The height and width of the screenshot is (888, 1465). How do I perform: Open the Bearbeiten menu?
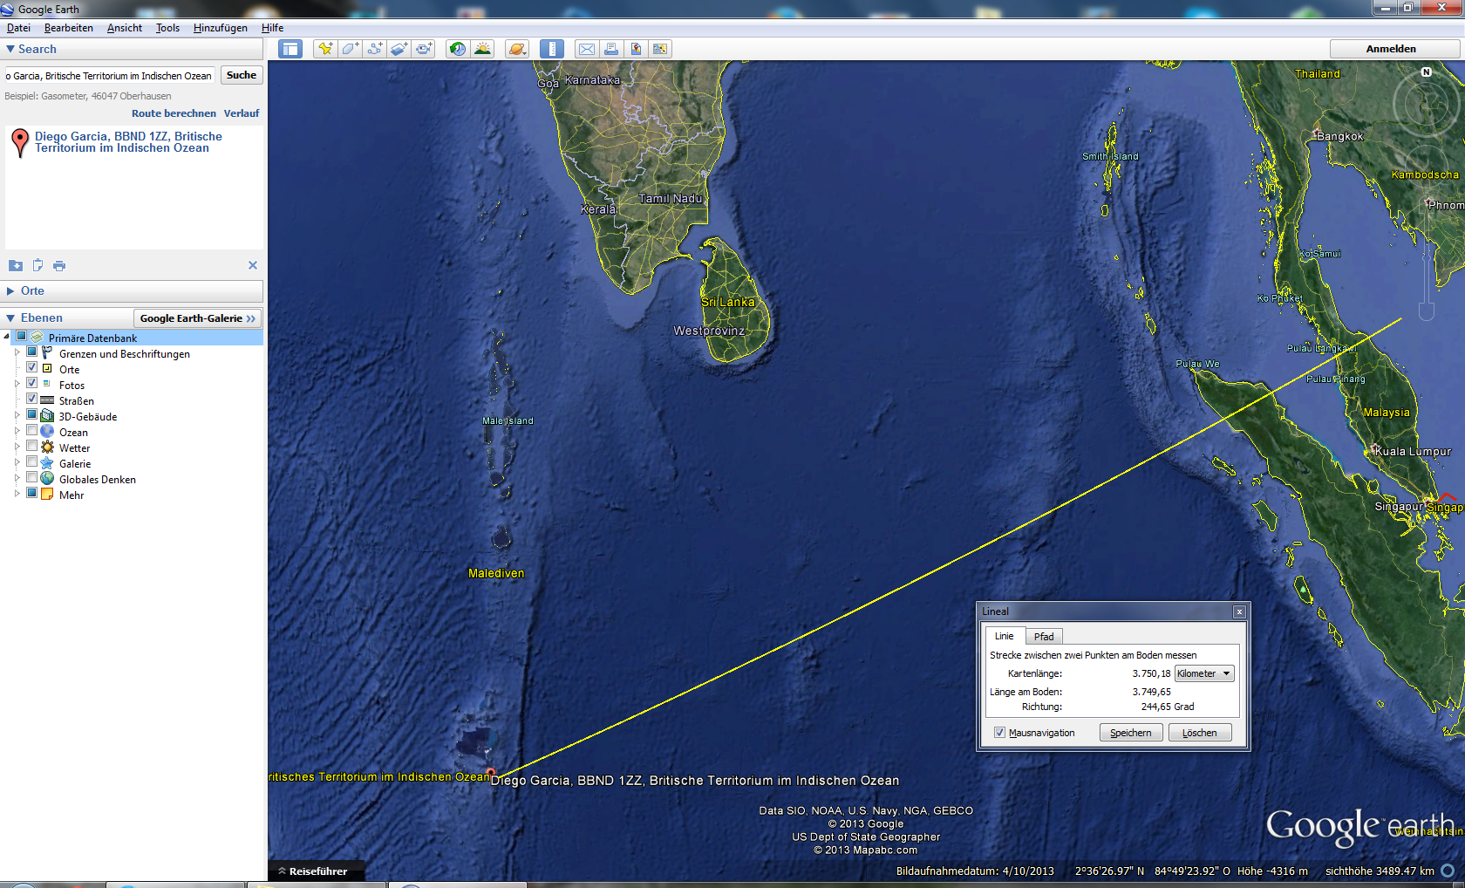click(69, 28)
